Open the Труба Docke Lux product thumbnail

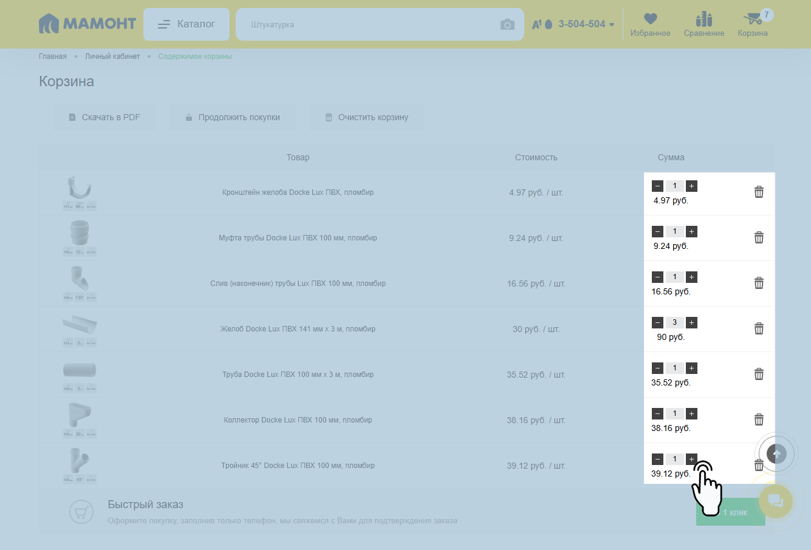(80, 375)
